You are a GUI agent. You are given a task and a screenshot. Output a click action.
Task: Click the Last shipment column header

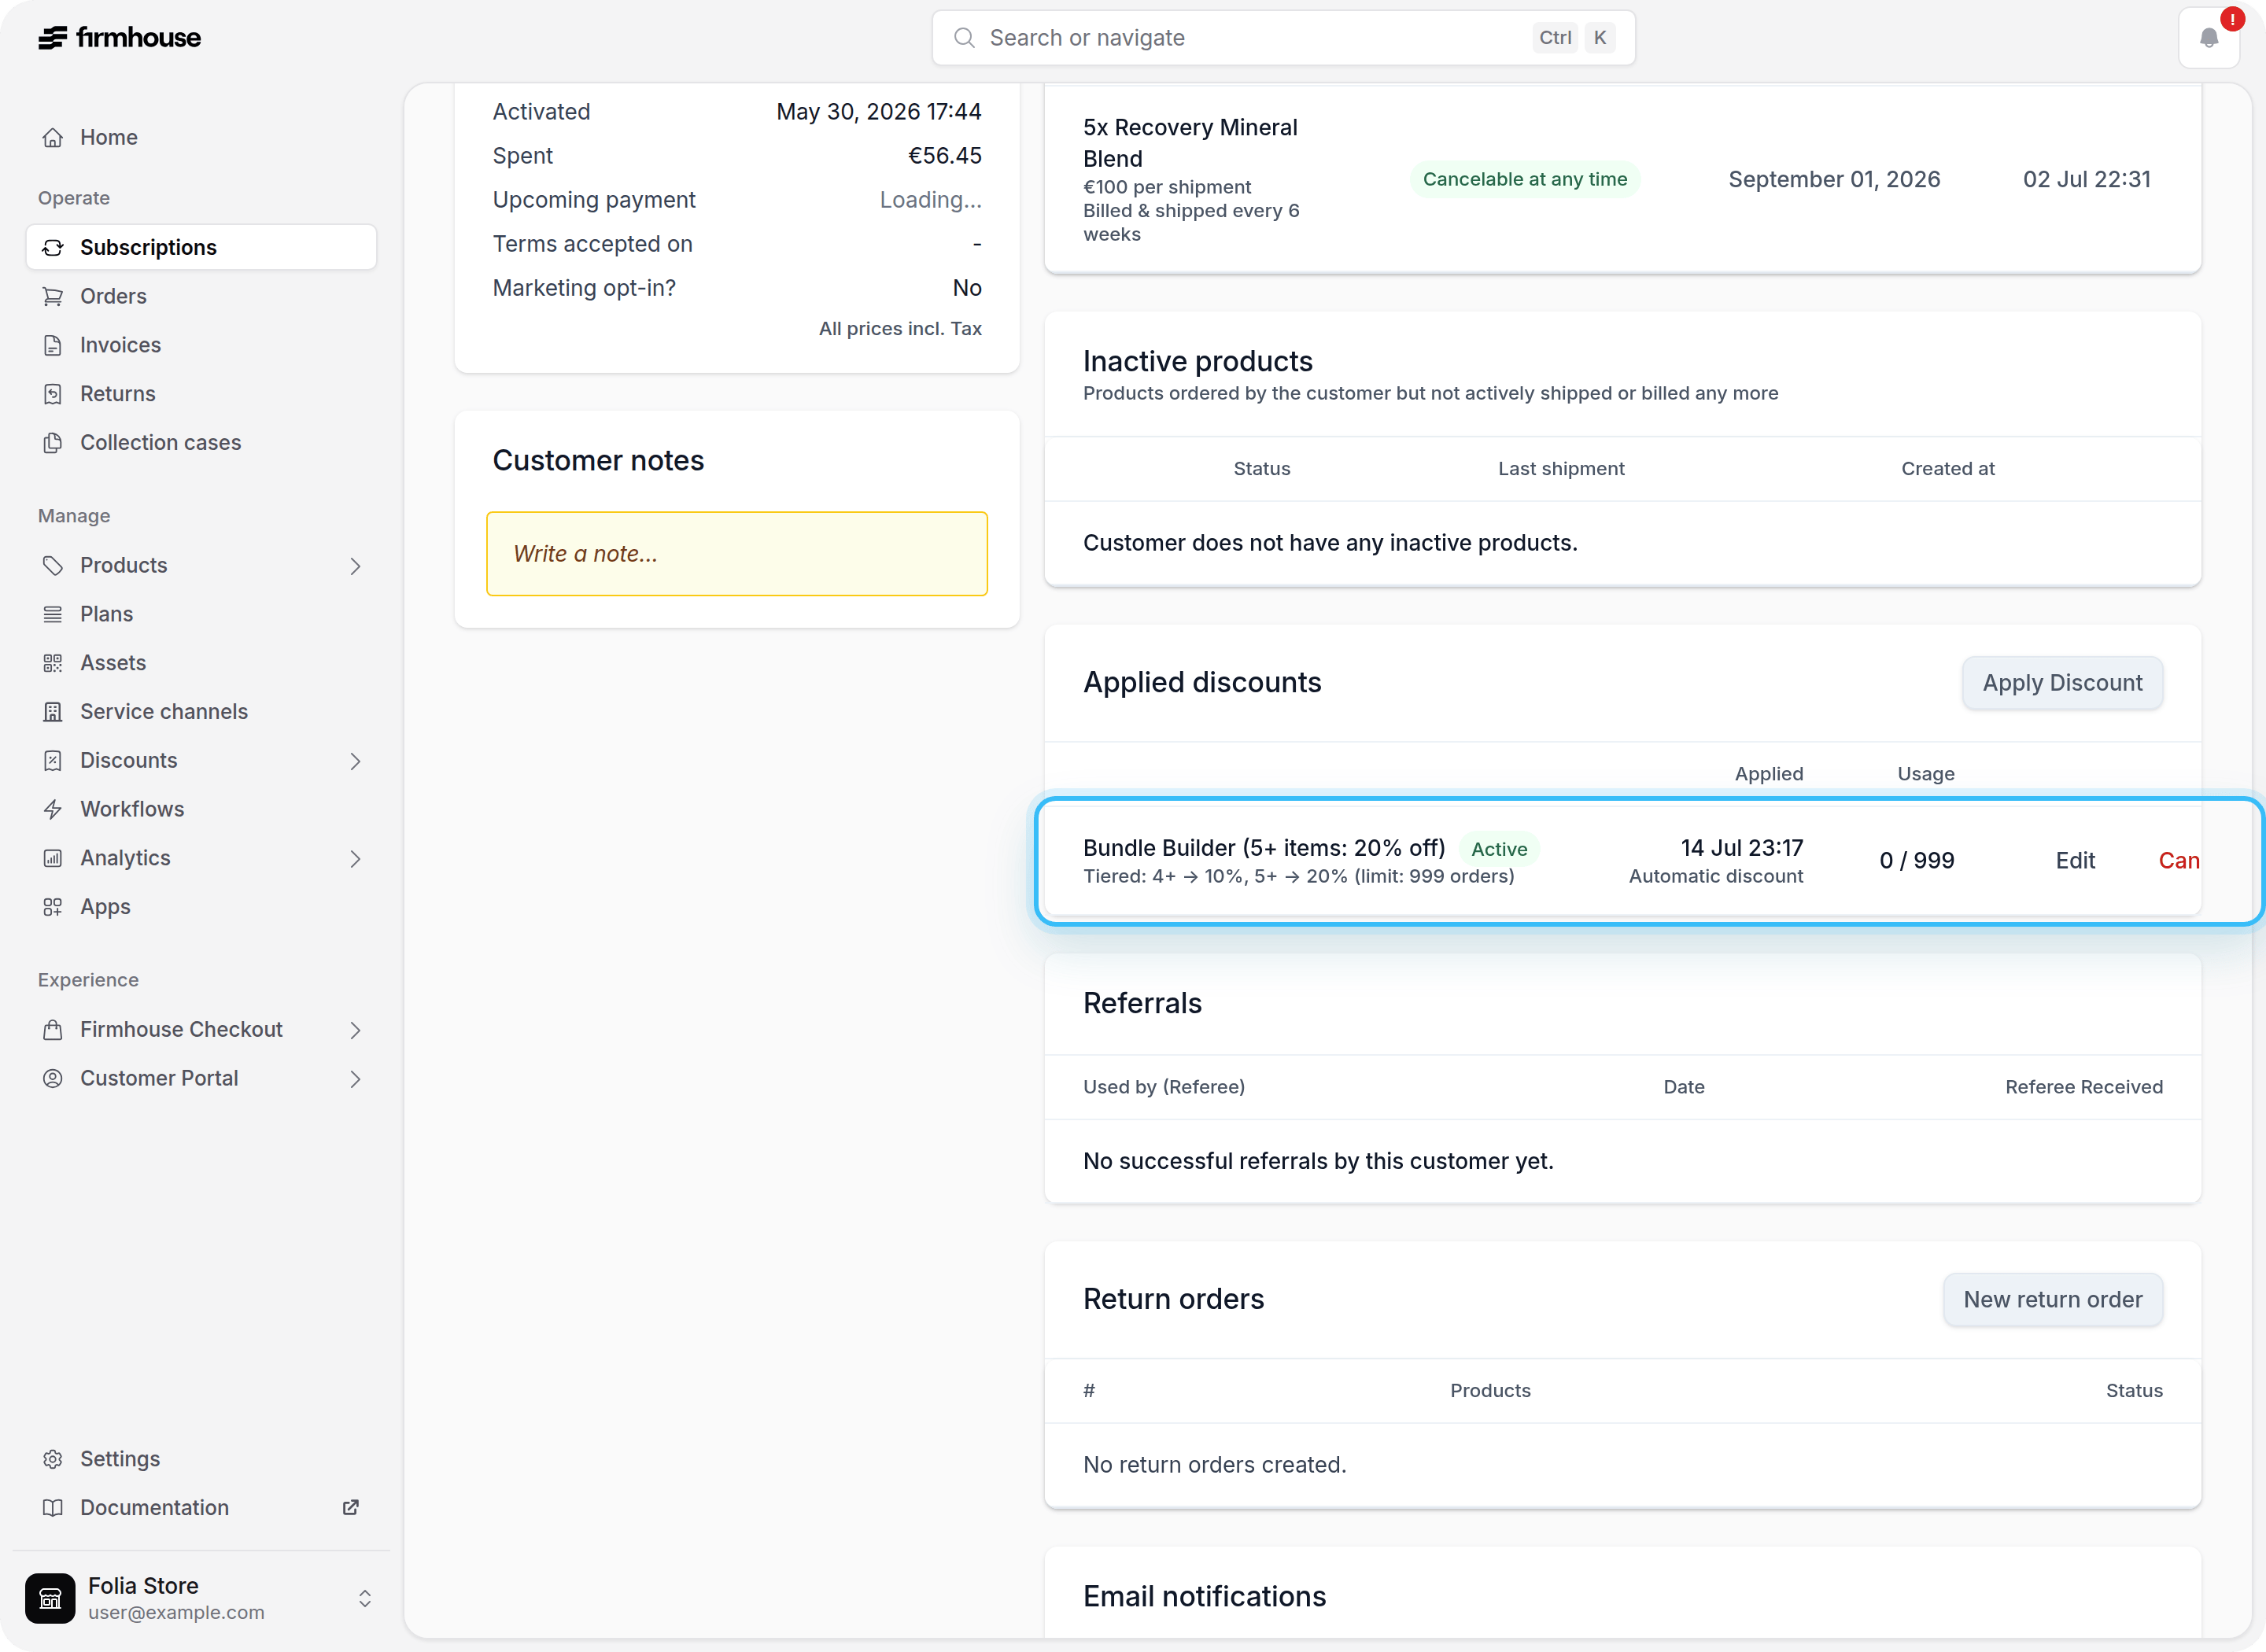click(x=1560, y=469)
